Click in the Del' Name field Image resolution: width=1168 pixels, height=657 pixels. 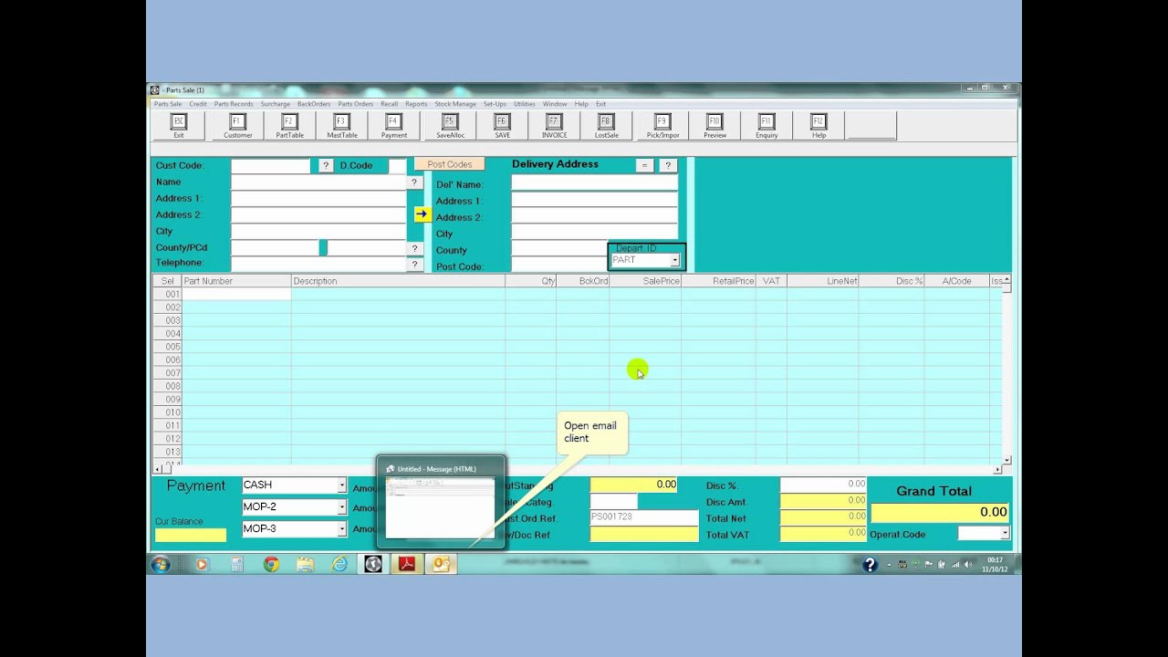594,183
